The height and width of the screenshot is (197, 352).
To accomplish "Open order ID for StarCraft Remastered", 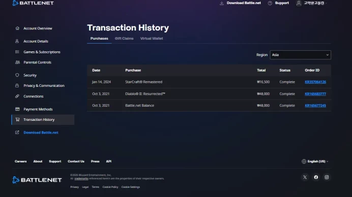I will [315, 82].
